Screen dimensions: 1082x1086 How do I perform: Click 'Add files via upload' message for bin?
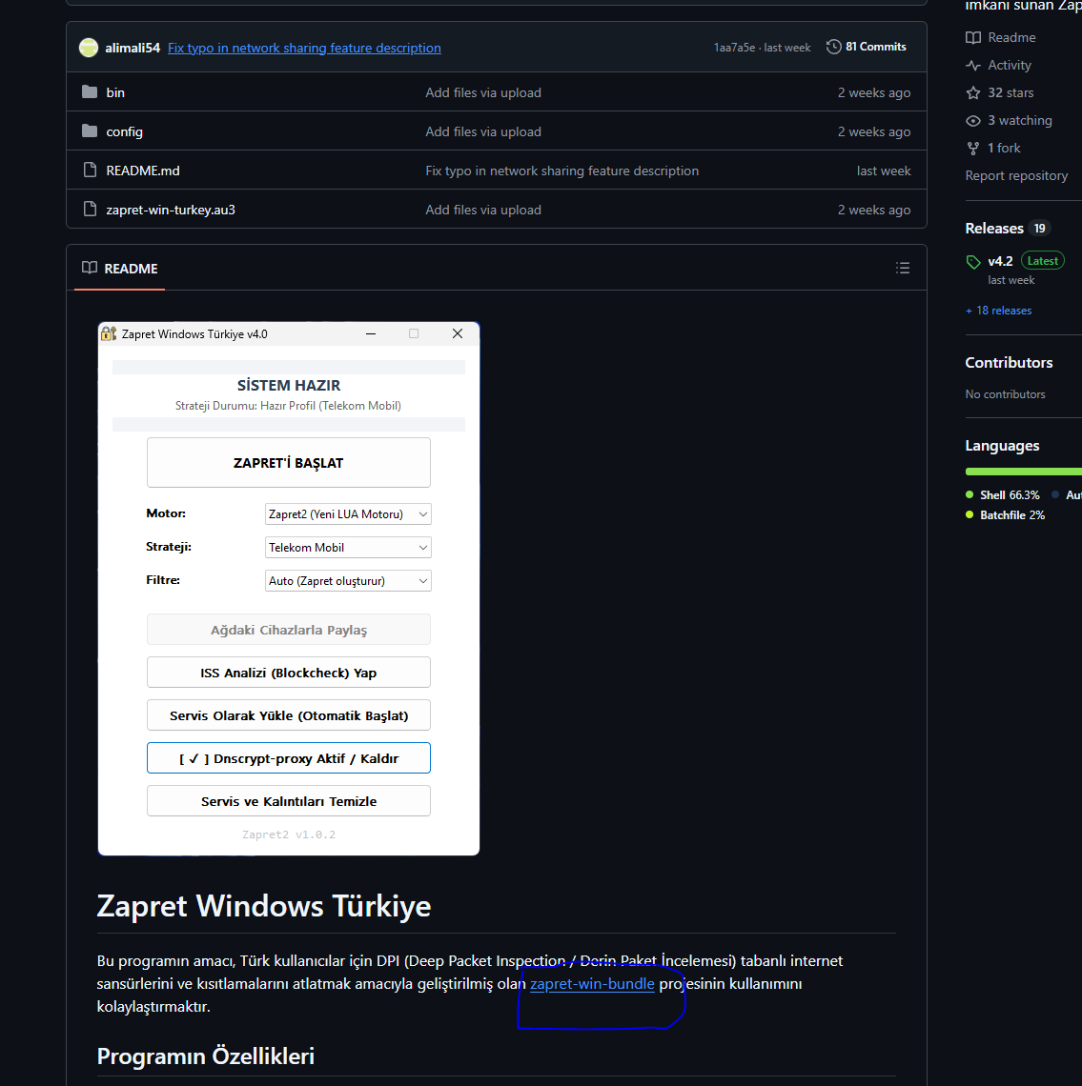483,92
